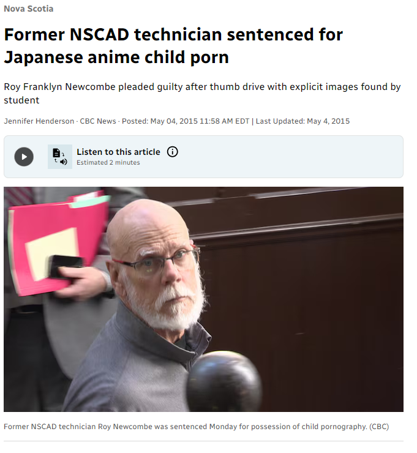Image resolution: width=417 pixels, height=453 pixels.
Task: Click the photo caption about Roy Newcombe
Action: 196,427
